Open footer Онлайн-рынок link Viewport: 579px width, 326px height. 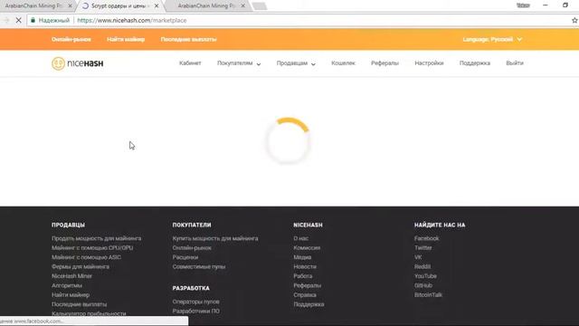(192, 247)
